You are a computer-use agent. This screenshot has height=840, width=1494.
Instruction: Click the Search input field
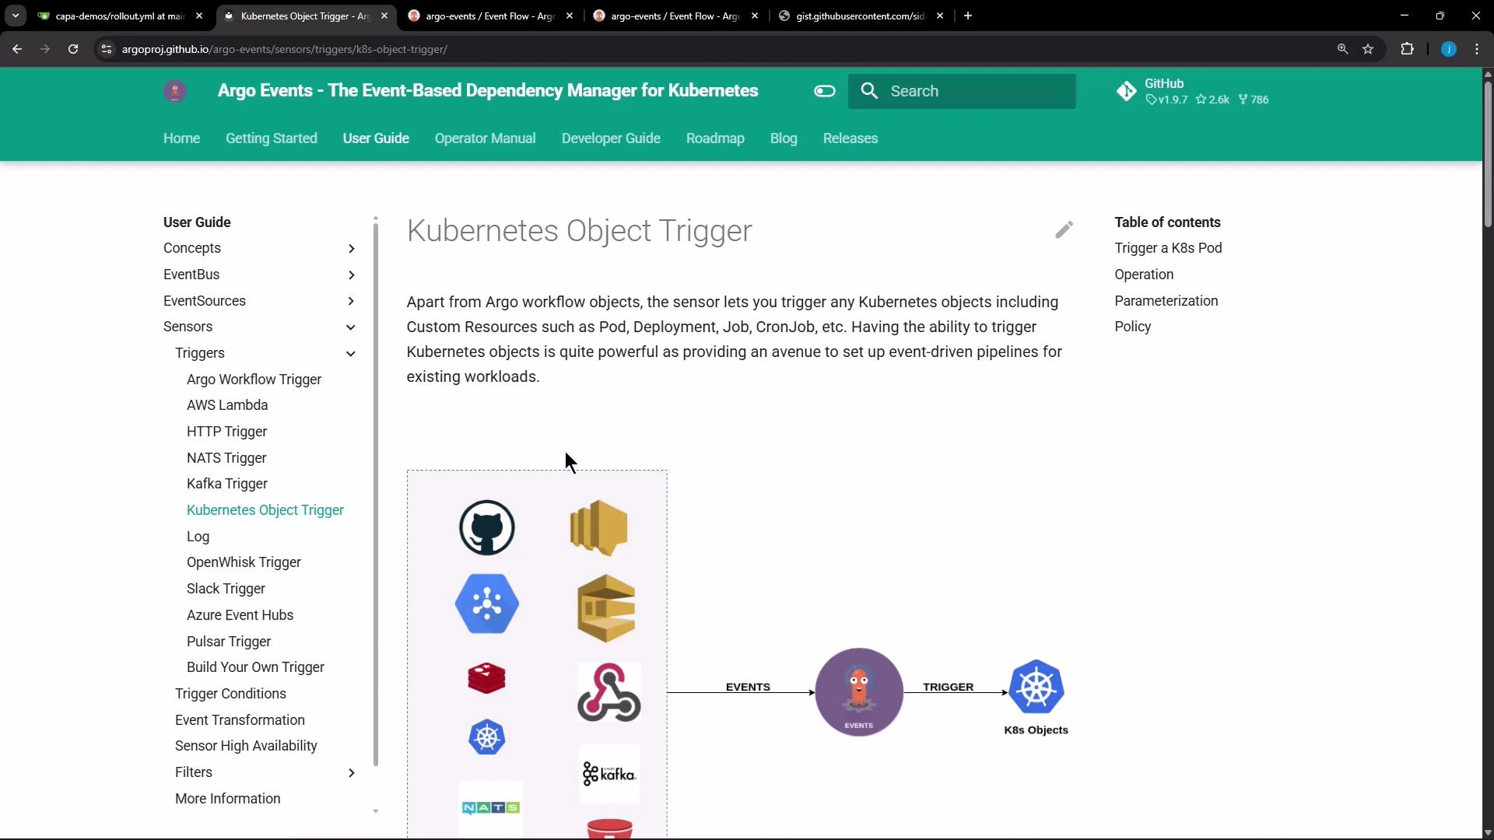(x=962, y=91)
